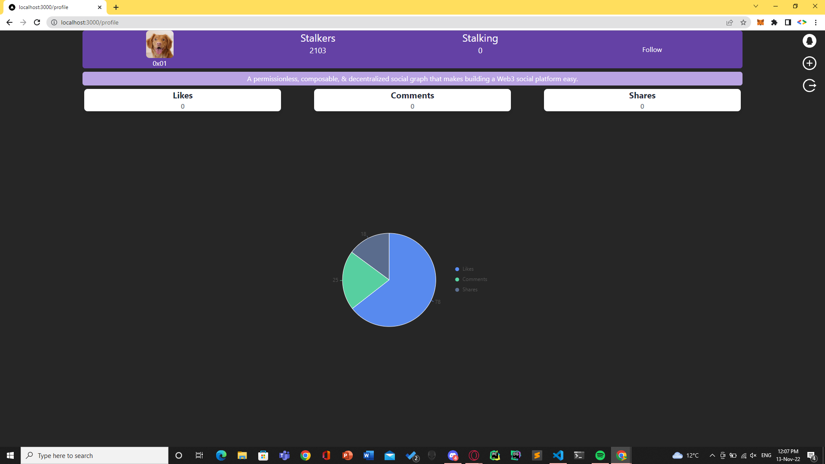Screen dimensions: 825x464
Task: Click the share page icon in address bar
Action: pyautogui.click(x=730, y=22)
